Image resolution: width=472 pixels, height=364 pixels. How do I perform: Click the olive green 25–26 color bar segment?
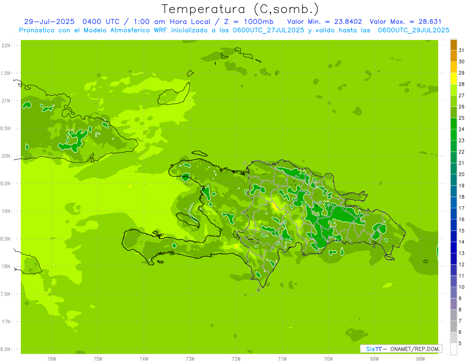click(454, 112)
